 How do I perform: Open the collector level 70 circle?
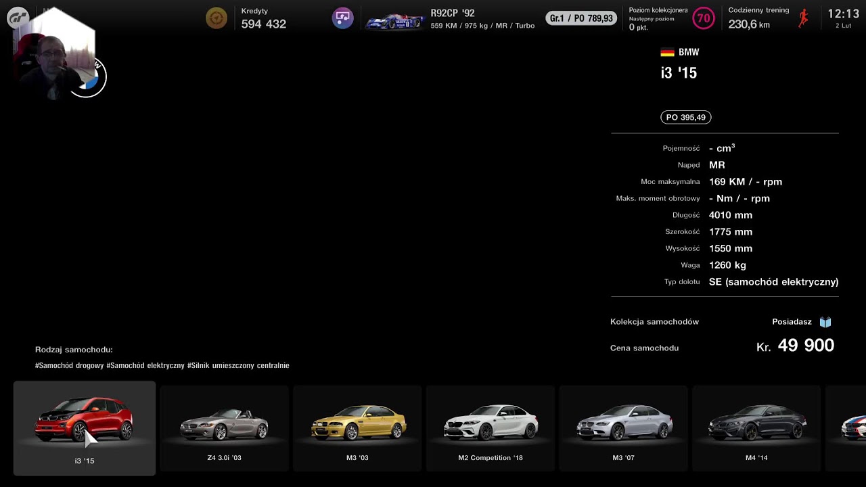(x=704, y=18)
